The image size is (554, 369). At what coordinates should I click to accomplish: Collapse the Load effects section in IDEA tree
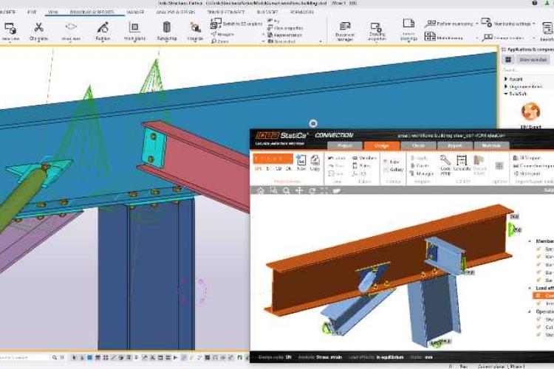tap(530, 288)
